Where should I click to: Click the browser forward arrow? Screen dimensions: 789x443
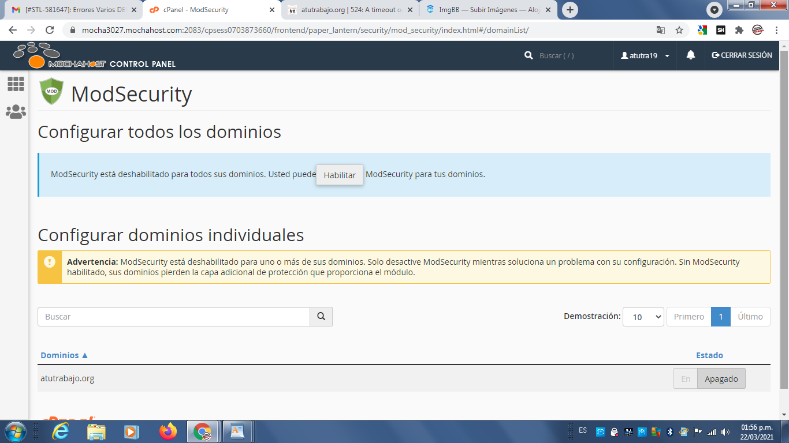(x=31, y=30)
